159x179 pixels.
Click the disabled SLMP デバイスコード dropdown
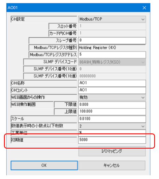(x=112, y=62)
